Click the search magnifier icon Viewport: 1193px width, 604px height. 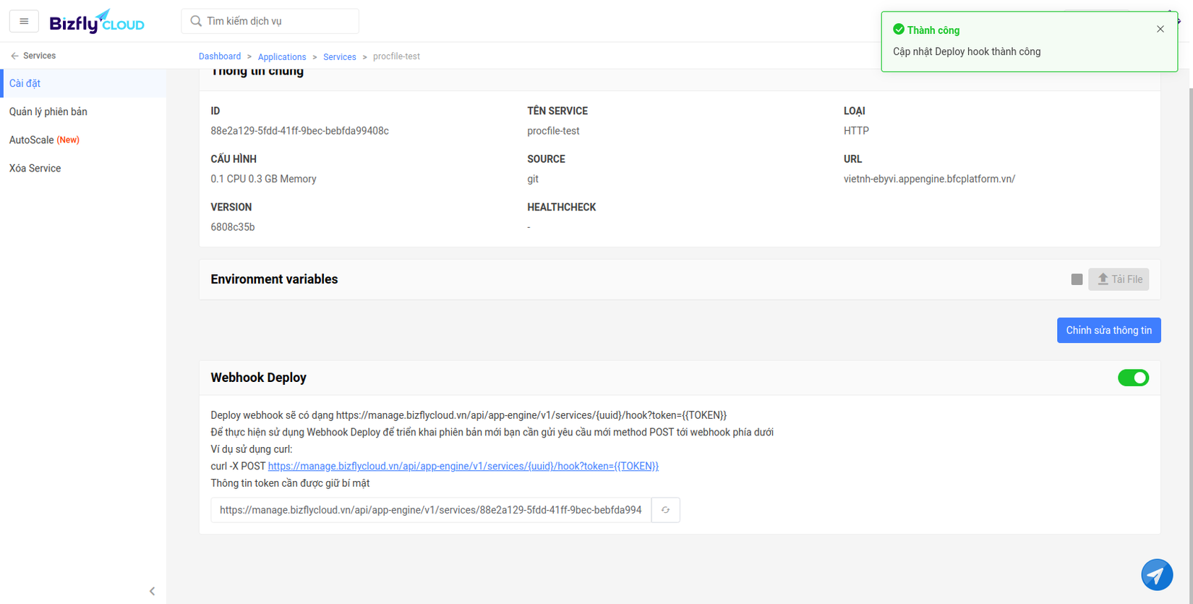pos(196,21)
